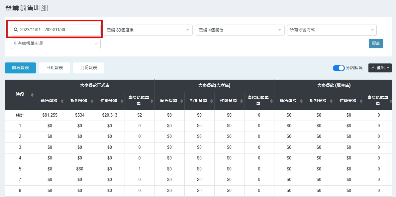Click the 查詢 search button
Viewport: 396px width, 197px height.
point(376,44)
